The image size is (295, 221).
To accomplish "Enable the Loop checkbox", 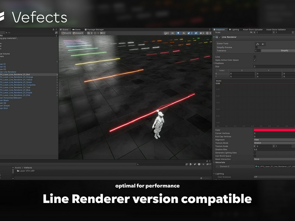I will 255,57.
